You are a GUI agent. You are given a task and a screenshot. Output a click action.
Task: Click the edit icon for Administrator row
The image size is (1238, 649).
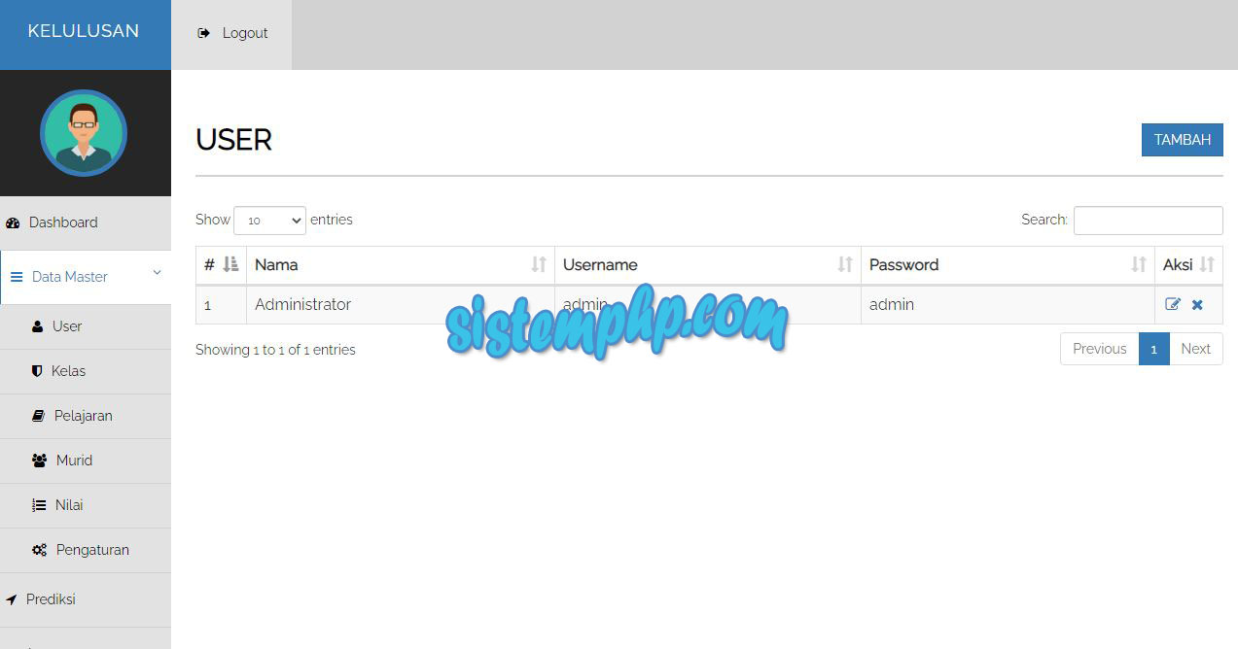point(1173,304)
